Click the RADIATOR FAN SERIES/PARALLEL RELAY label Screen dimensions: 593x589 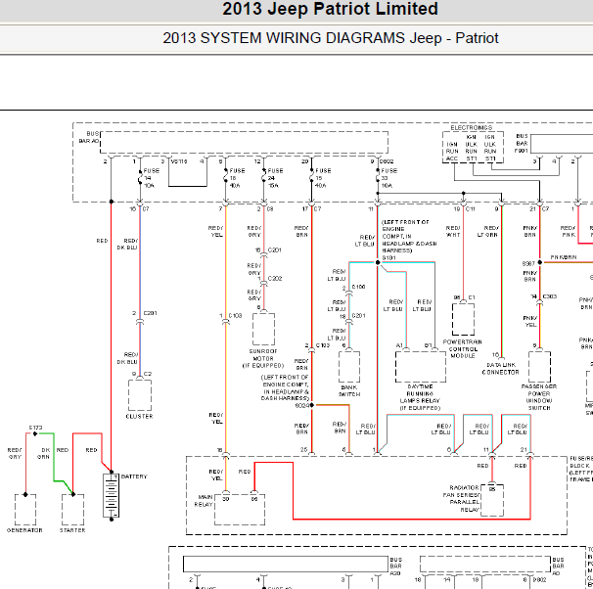pos(462,499)
